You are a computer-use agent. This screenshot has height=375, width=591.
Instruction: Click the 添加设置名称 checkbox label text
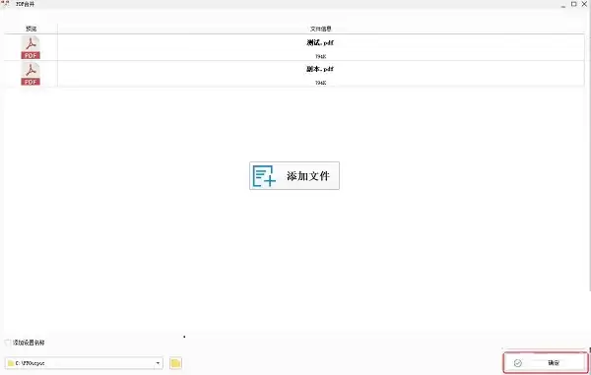coord(29,343)
